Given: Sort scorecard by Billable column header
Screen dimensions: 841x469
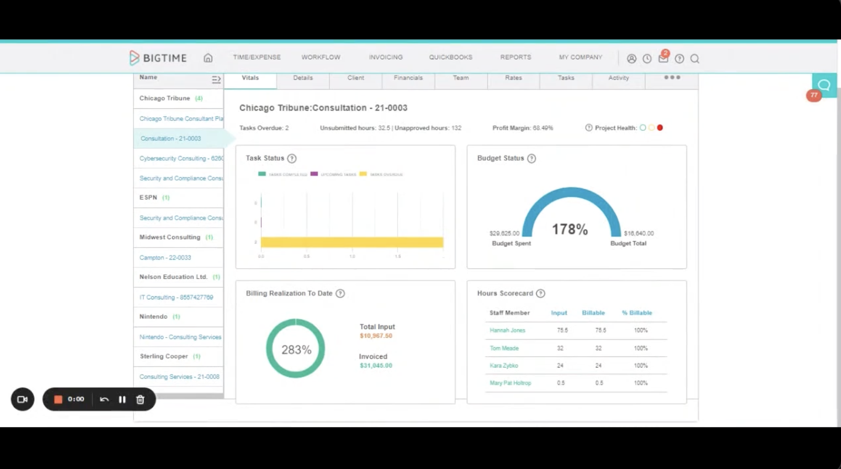Looking at the screenshot, I should click(593, 313).
